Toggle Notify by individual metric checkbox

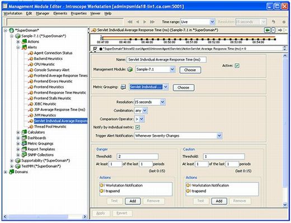point(138,127)
